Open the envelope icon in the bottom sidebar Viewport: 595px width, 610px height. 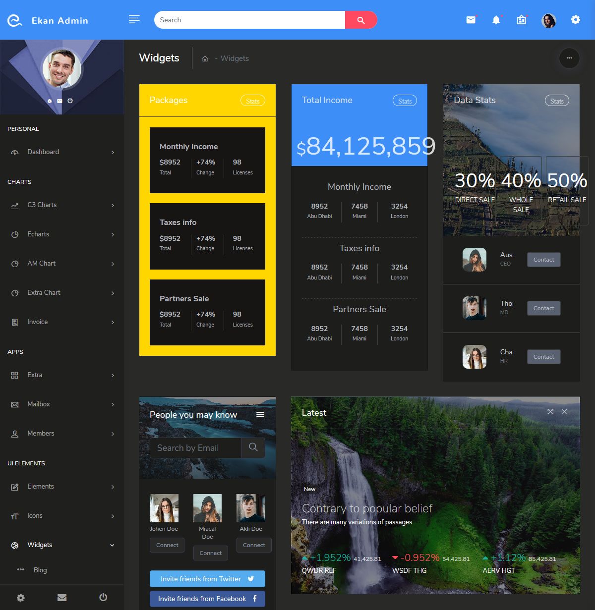[61, 597]
